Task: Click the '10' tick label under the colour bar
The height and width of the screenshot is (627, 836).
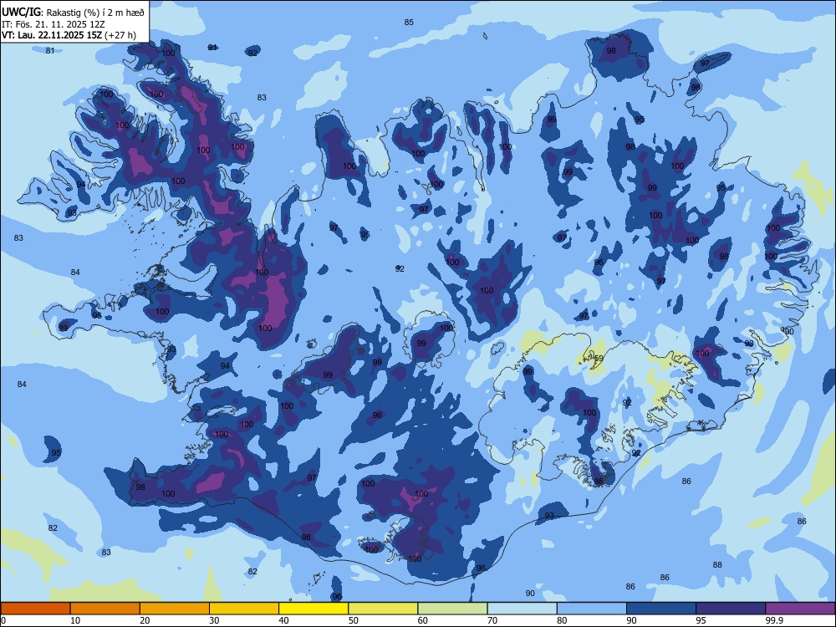Action: coord(75,620)
